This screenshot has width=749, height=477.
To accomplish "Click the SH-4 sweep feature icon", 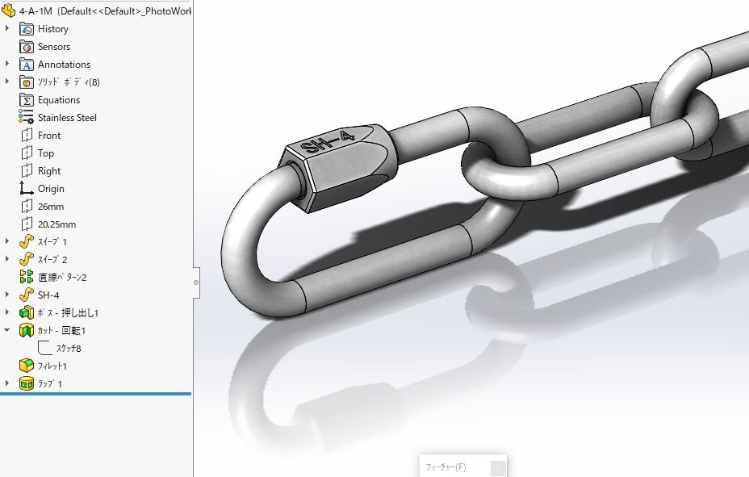I will pos(27,295).
